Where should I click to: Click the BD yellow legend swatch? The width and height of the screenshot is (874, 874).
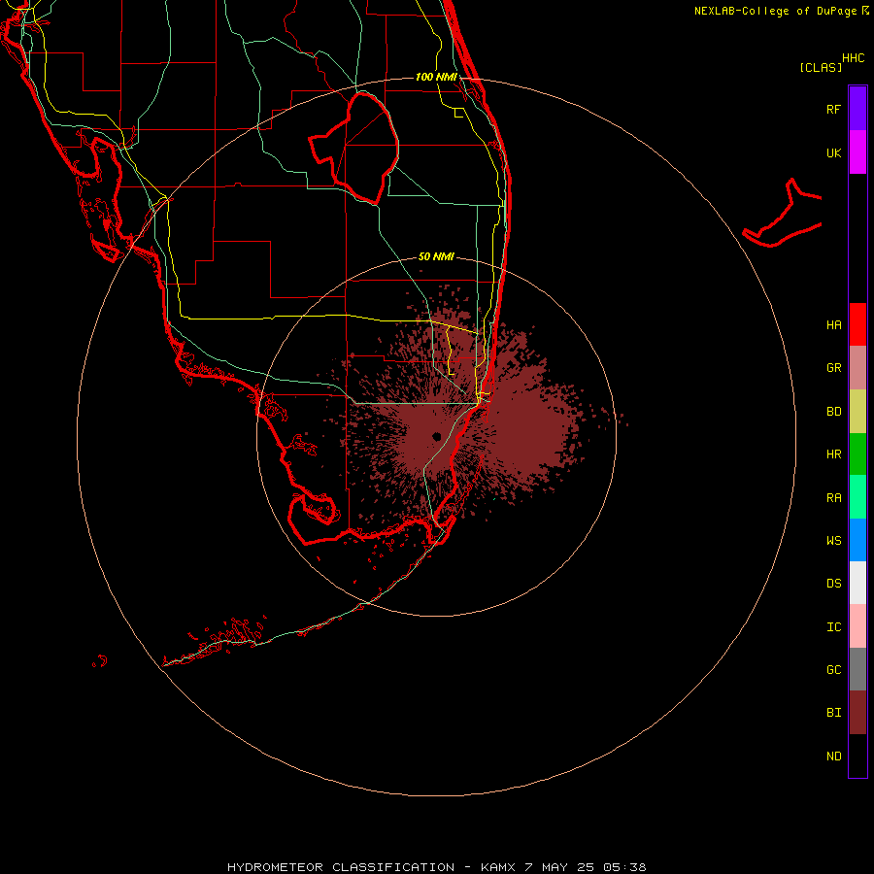pos(857,412)
